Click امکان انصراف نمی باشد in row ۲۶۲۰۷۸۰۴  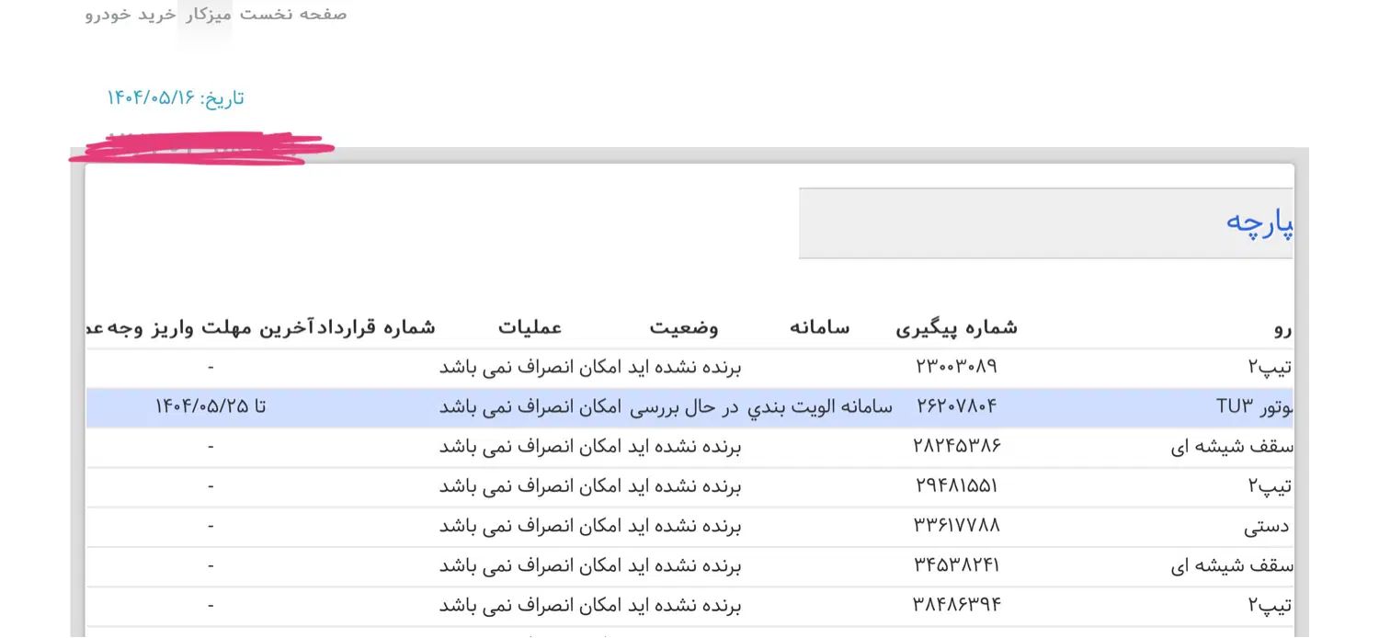530,406
